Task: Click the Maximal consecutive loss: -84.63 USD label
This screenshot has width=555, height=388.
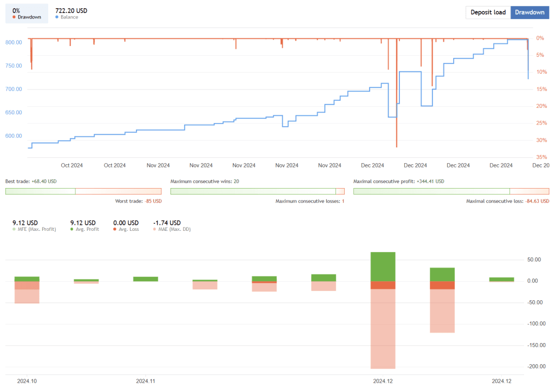Action: 507,201
